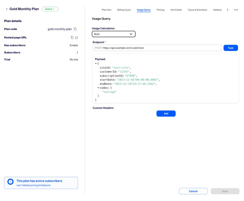Screen dimensions: 244x201
Task: Open the Taxes & Extrafees tab
Action: 197,10
